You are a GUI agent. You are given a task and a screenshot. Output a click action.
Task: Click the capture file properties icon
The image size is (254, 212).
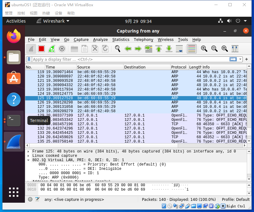[37, 199]
